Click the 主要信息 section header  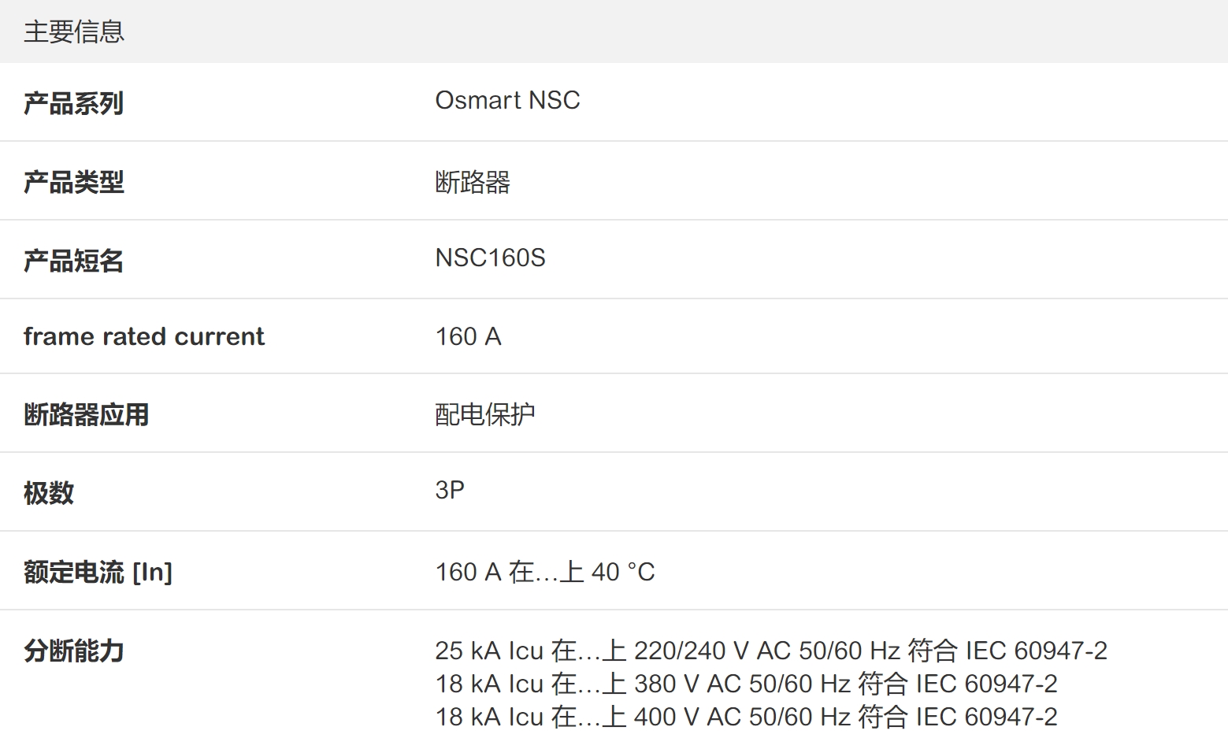pyautogui.click(x=74, y=32)
